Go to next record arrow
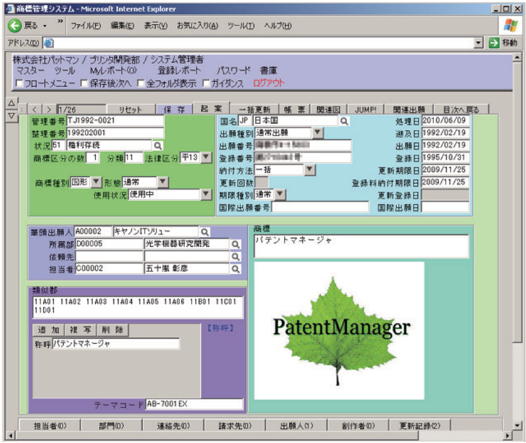The height and width of the screenshot is (443, 526). [x=49, y=110]
